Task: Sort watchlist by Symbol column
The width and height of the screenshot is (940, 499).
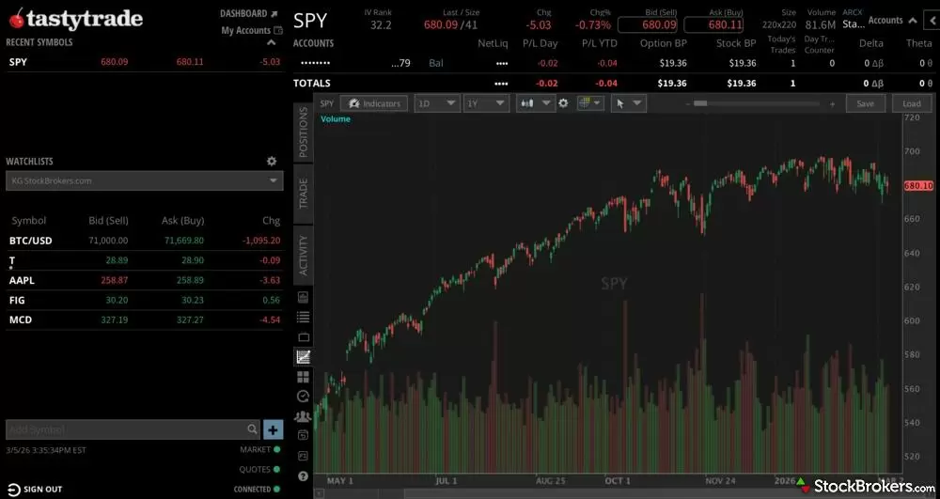Action: click(29, 221)
